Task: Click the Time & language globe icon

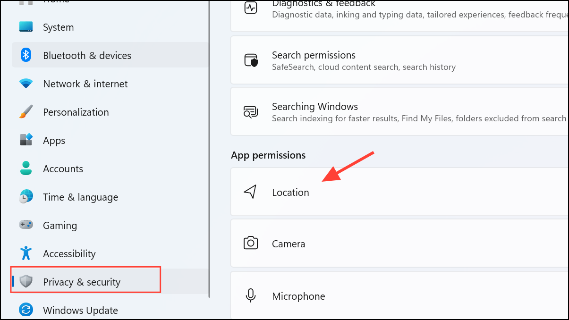Action: [26, 197]
